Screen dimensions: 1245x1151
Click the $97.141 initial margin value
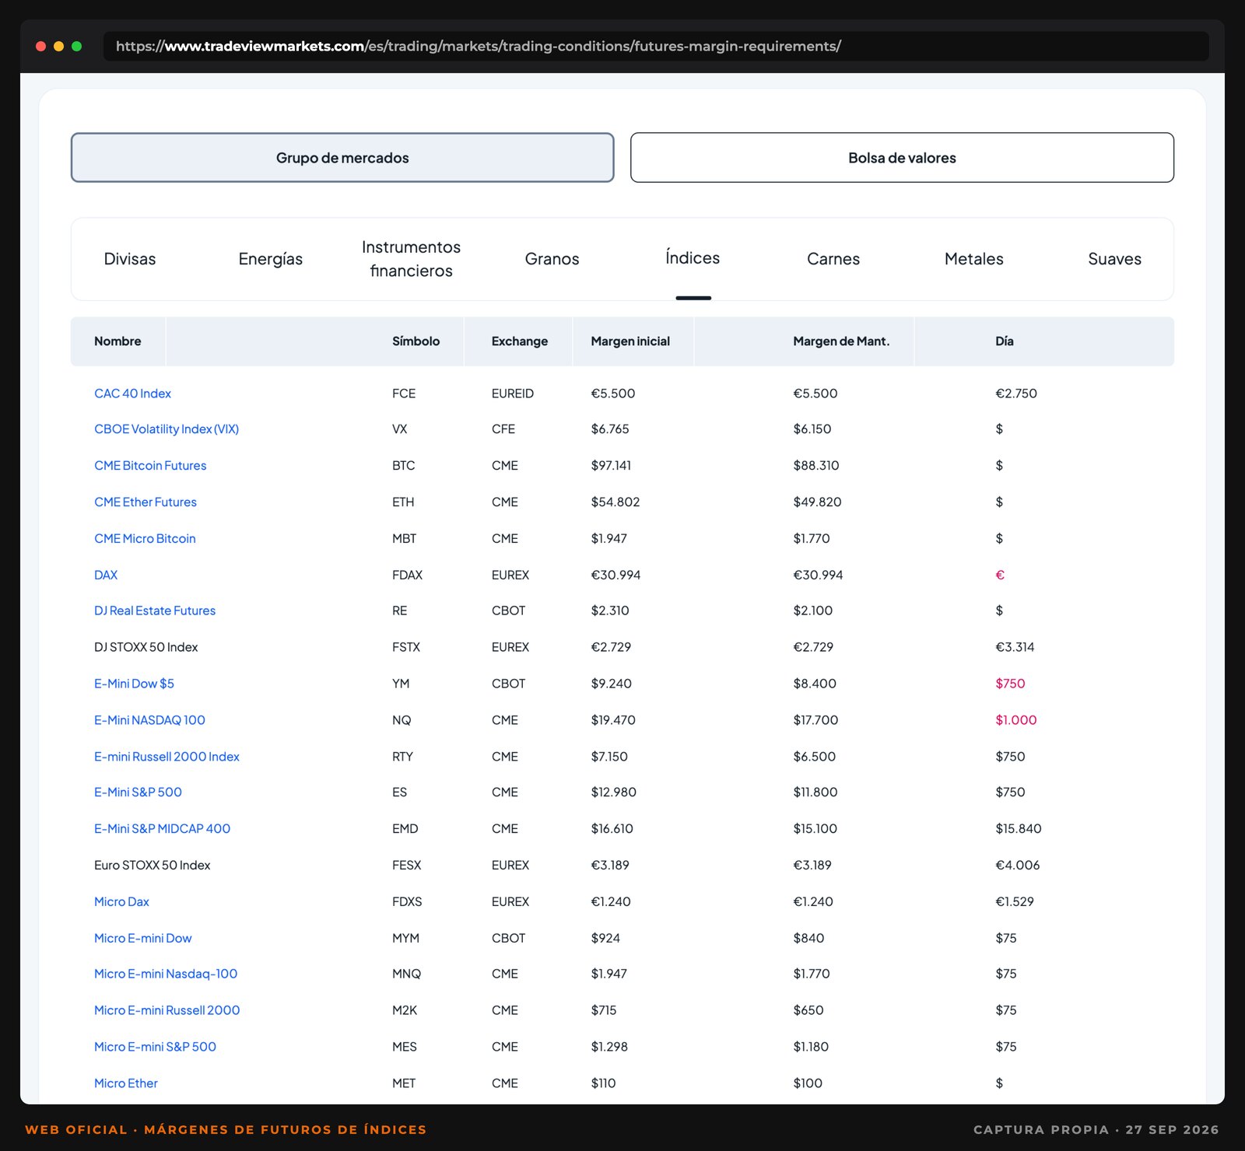(x=611, y=466)
